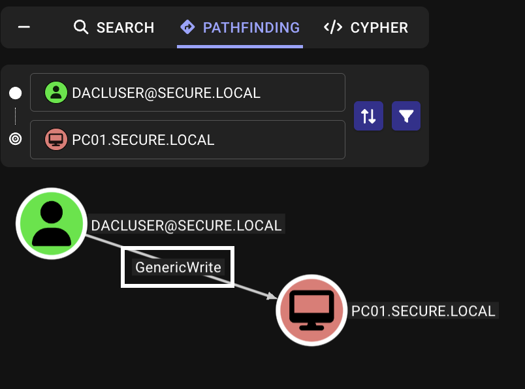Click green user icon in start field
The width and height of the screenshot is (525, 389).
56,93
